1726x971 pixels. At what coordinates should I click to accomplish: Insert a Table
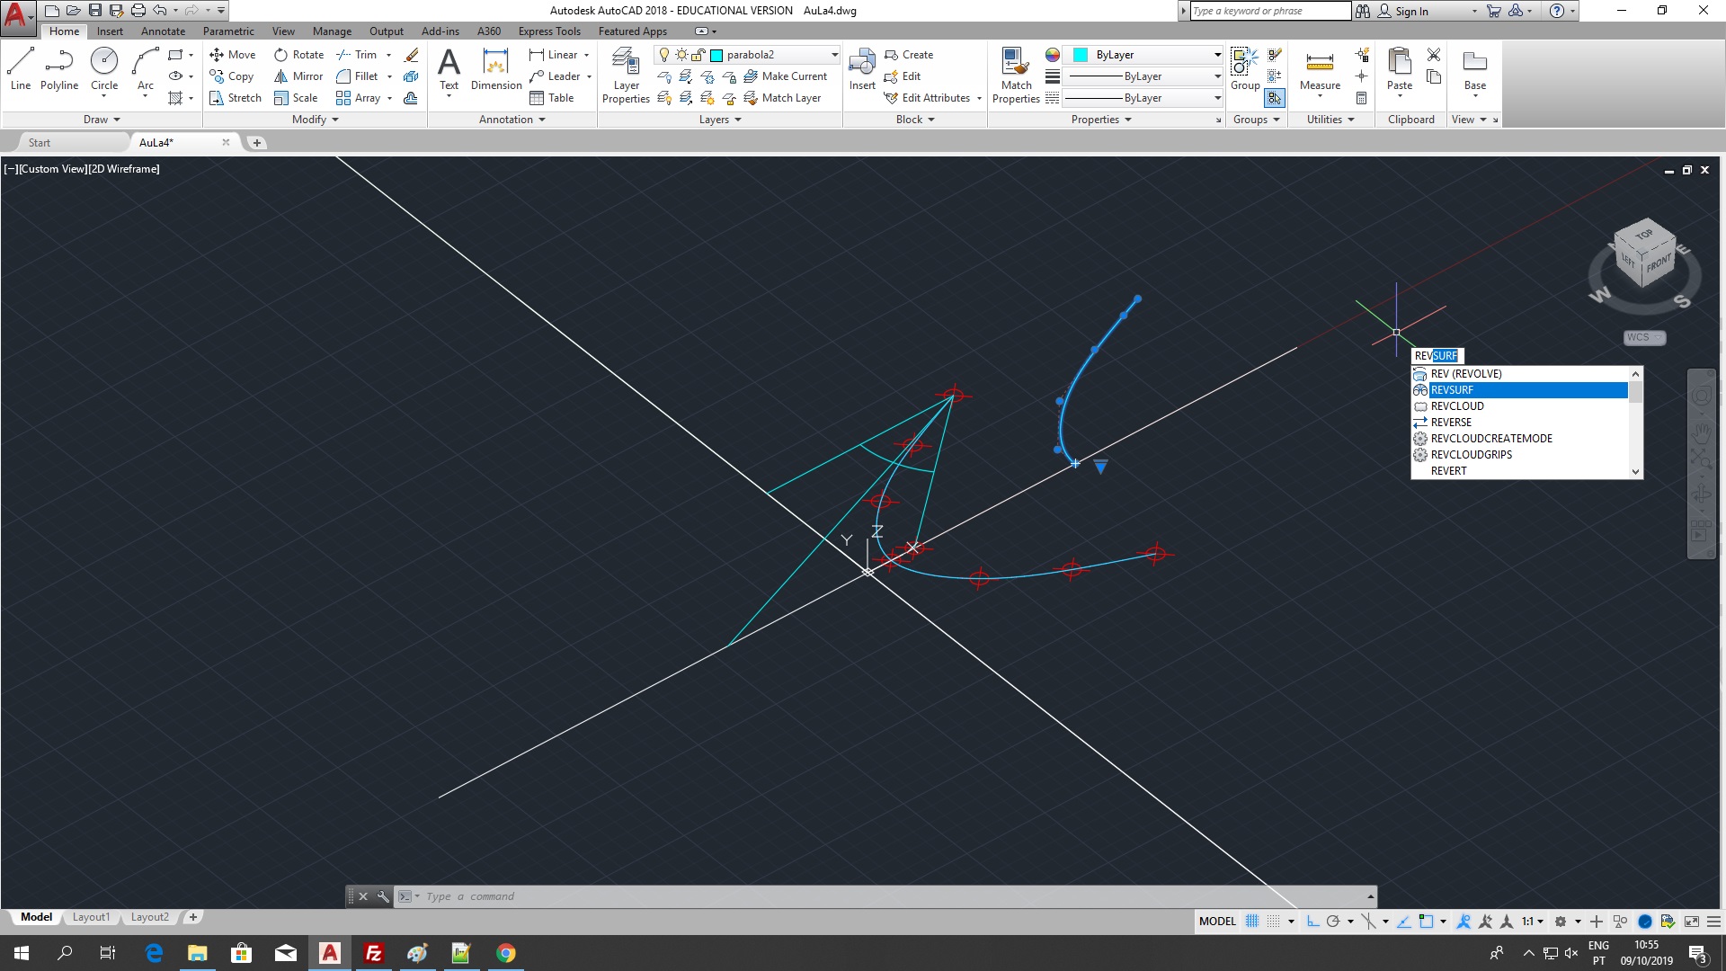pos(552,98)
